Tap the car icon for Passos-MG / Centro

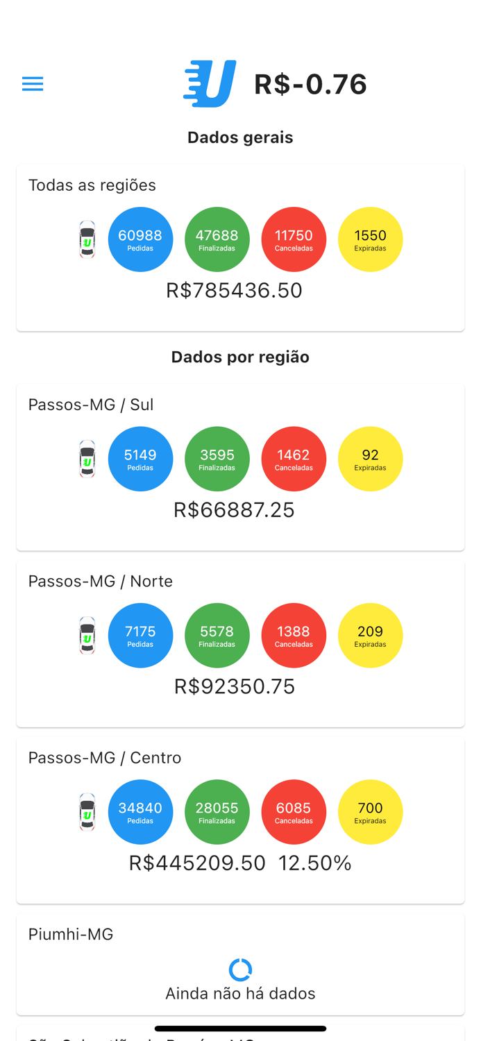[87, 812]
